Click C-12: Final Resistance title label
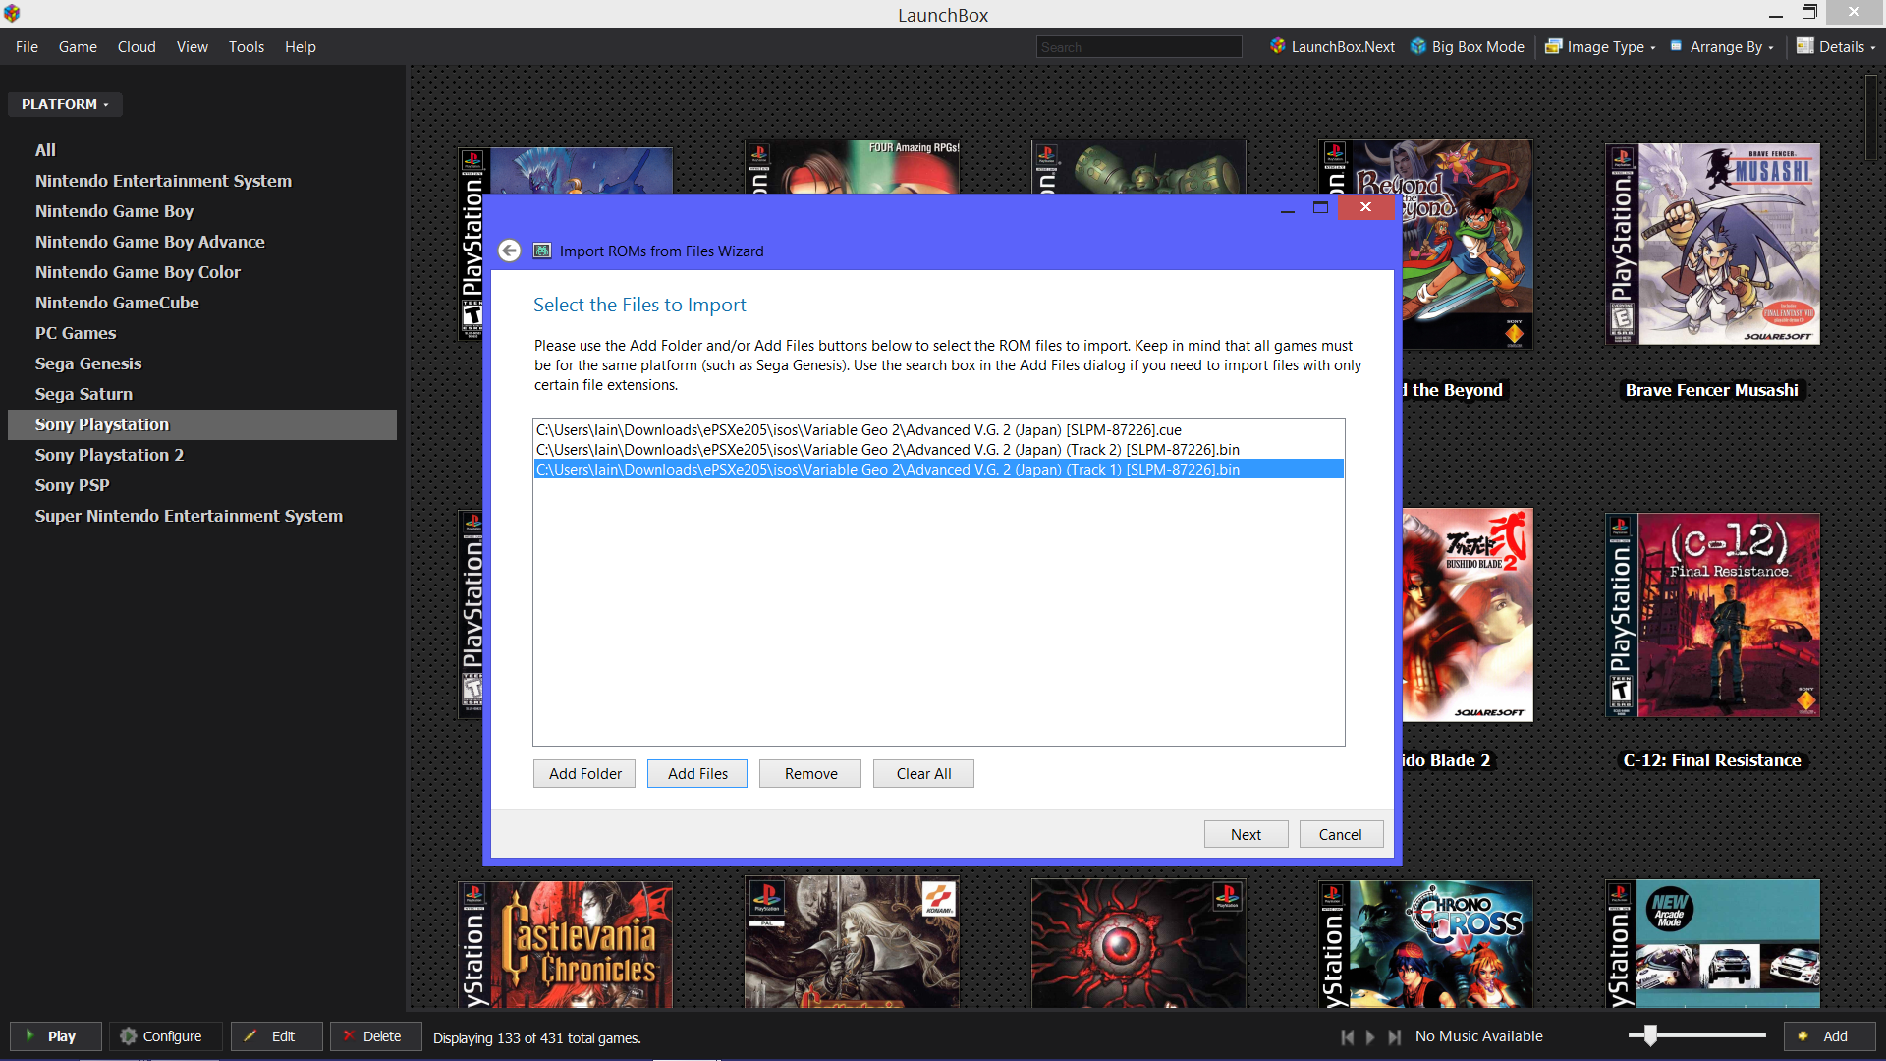The height and width of the screenshot is (1061, 1886). pyautogui.click(x=1711, y=760)
